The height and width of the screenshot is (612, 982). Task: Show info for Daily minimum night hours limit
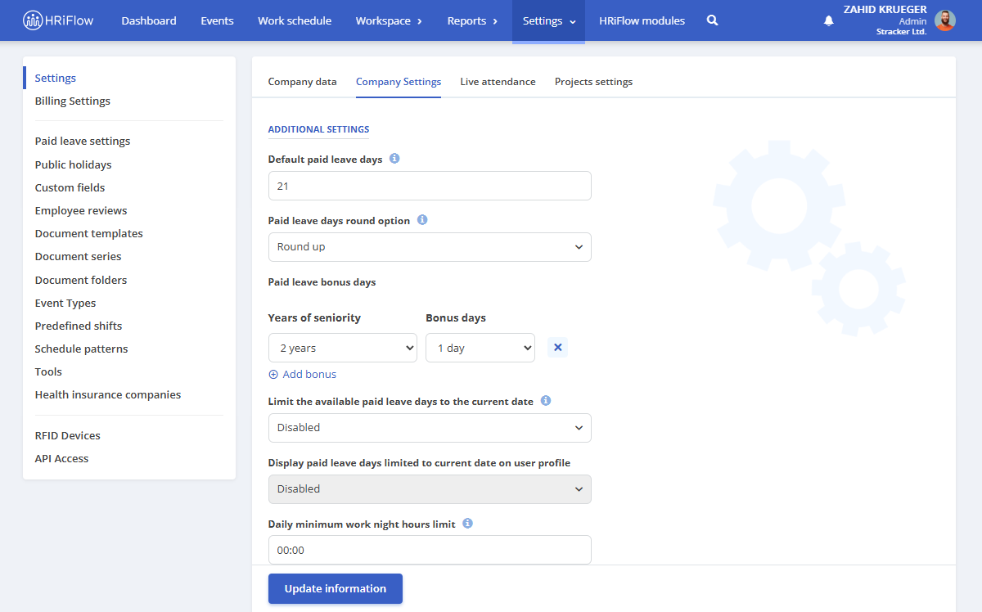[467, 523]
